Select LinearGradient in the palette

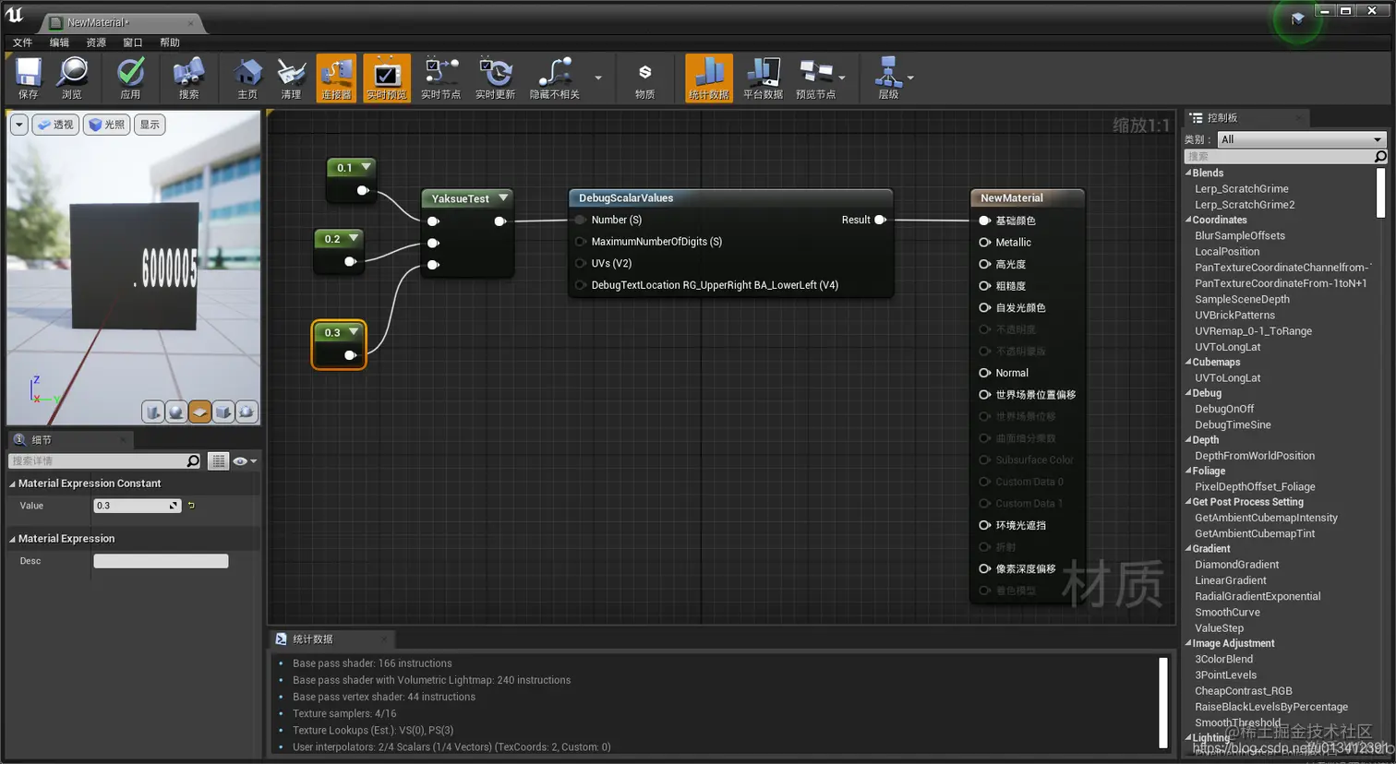point(1230,580)
